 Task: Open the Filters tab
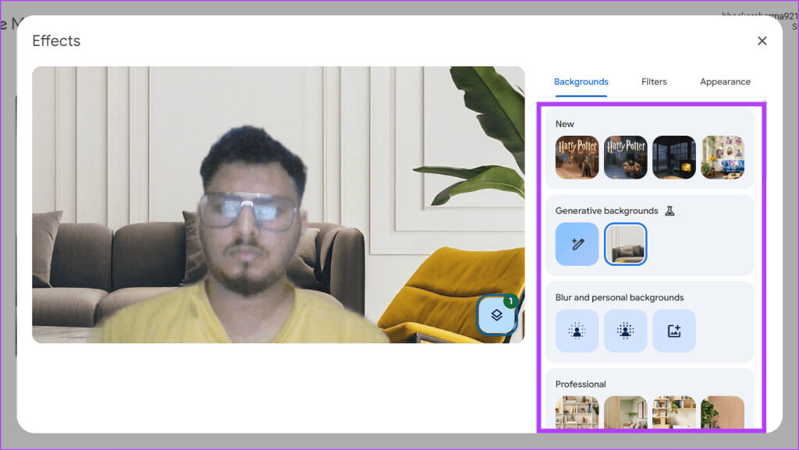(654, 81)
